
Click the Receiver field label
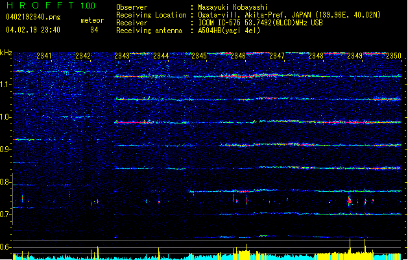132,23
